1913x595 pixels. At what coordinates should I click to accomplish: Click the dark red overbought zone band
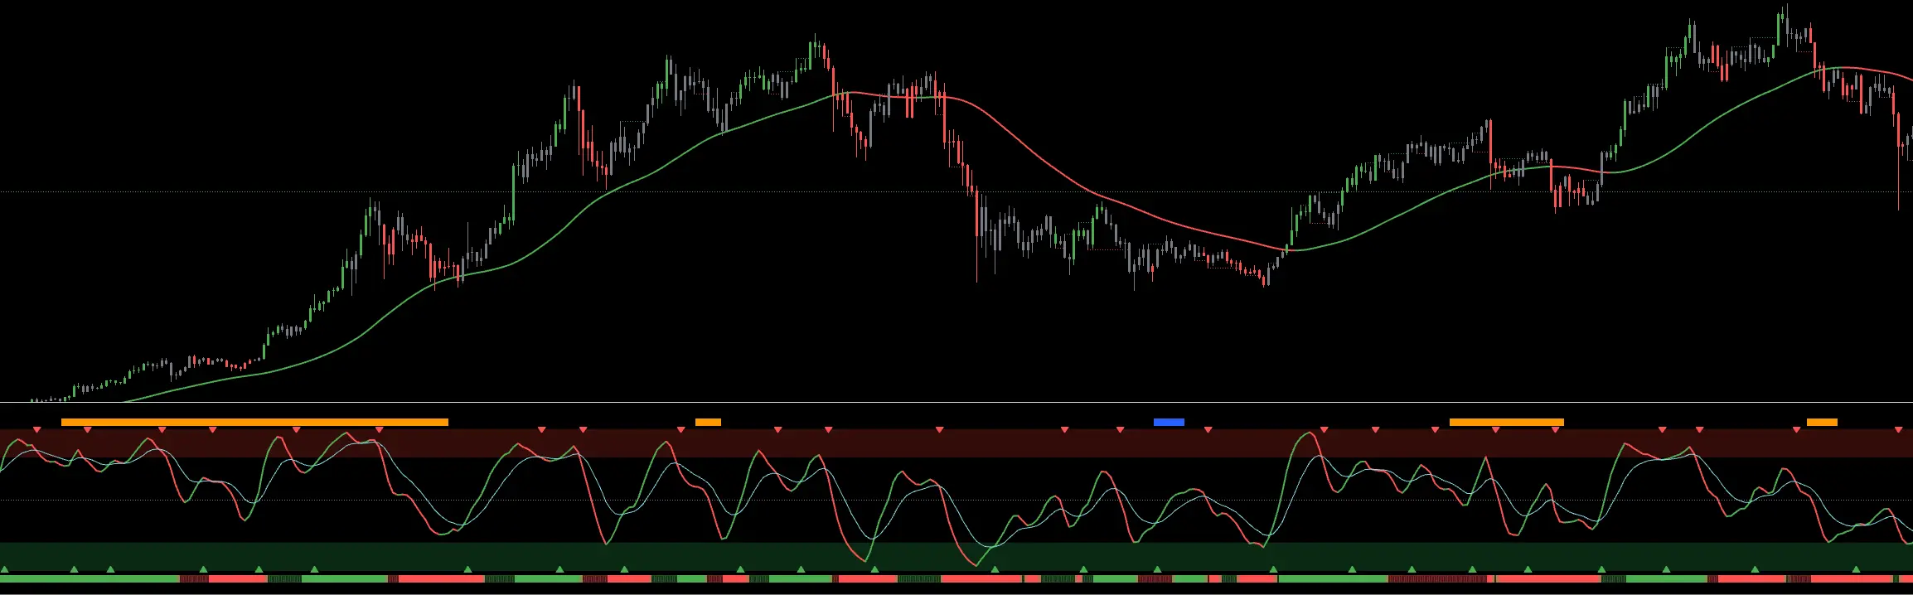point(956,443)
